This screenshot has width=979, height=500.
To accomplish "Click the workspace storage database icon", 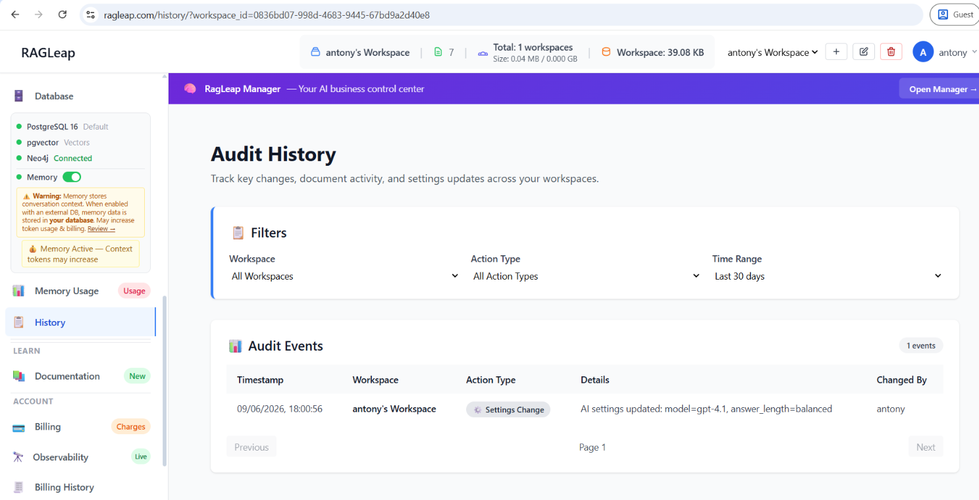I will coord(606,52).
